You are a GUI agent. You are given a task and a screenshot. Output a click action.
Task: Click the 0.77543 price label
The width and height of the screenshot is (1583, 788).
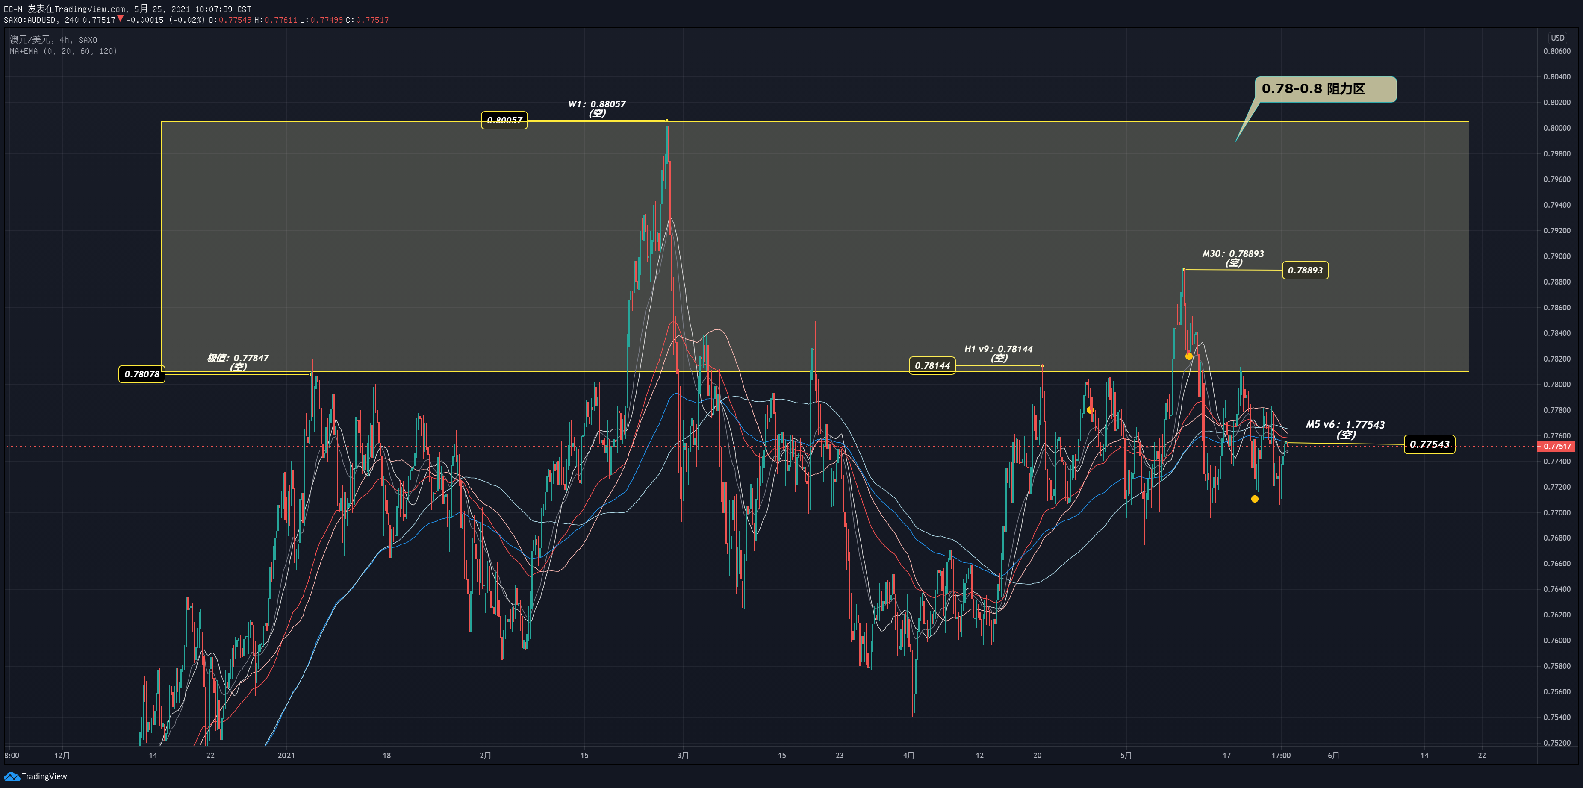tap(1430, 444)
